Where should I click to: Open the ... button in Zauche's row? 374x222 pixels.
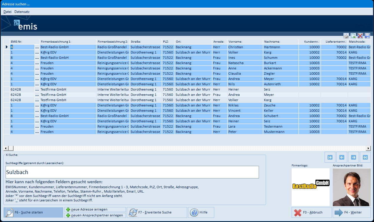[x=37, y=105]
